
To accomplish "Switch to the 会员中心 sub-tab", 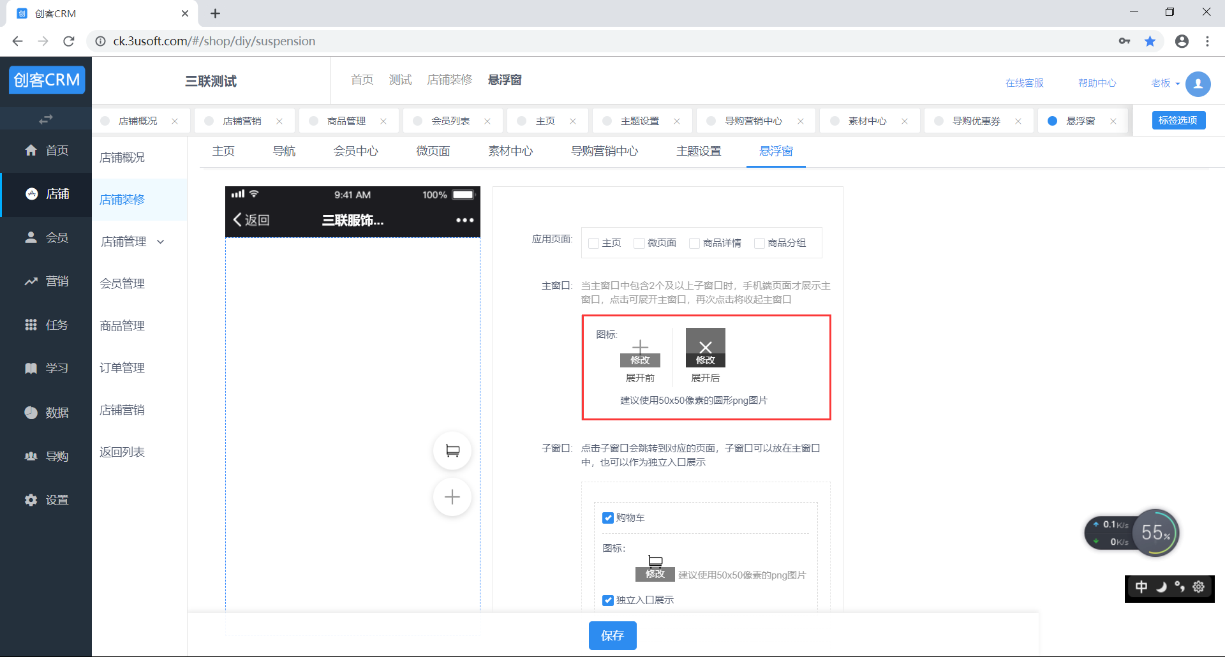I will pos(355,151).
